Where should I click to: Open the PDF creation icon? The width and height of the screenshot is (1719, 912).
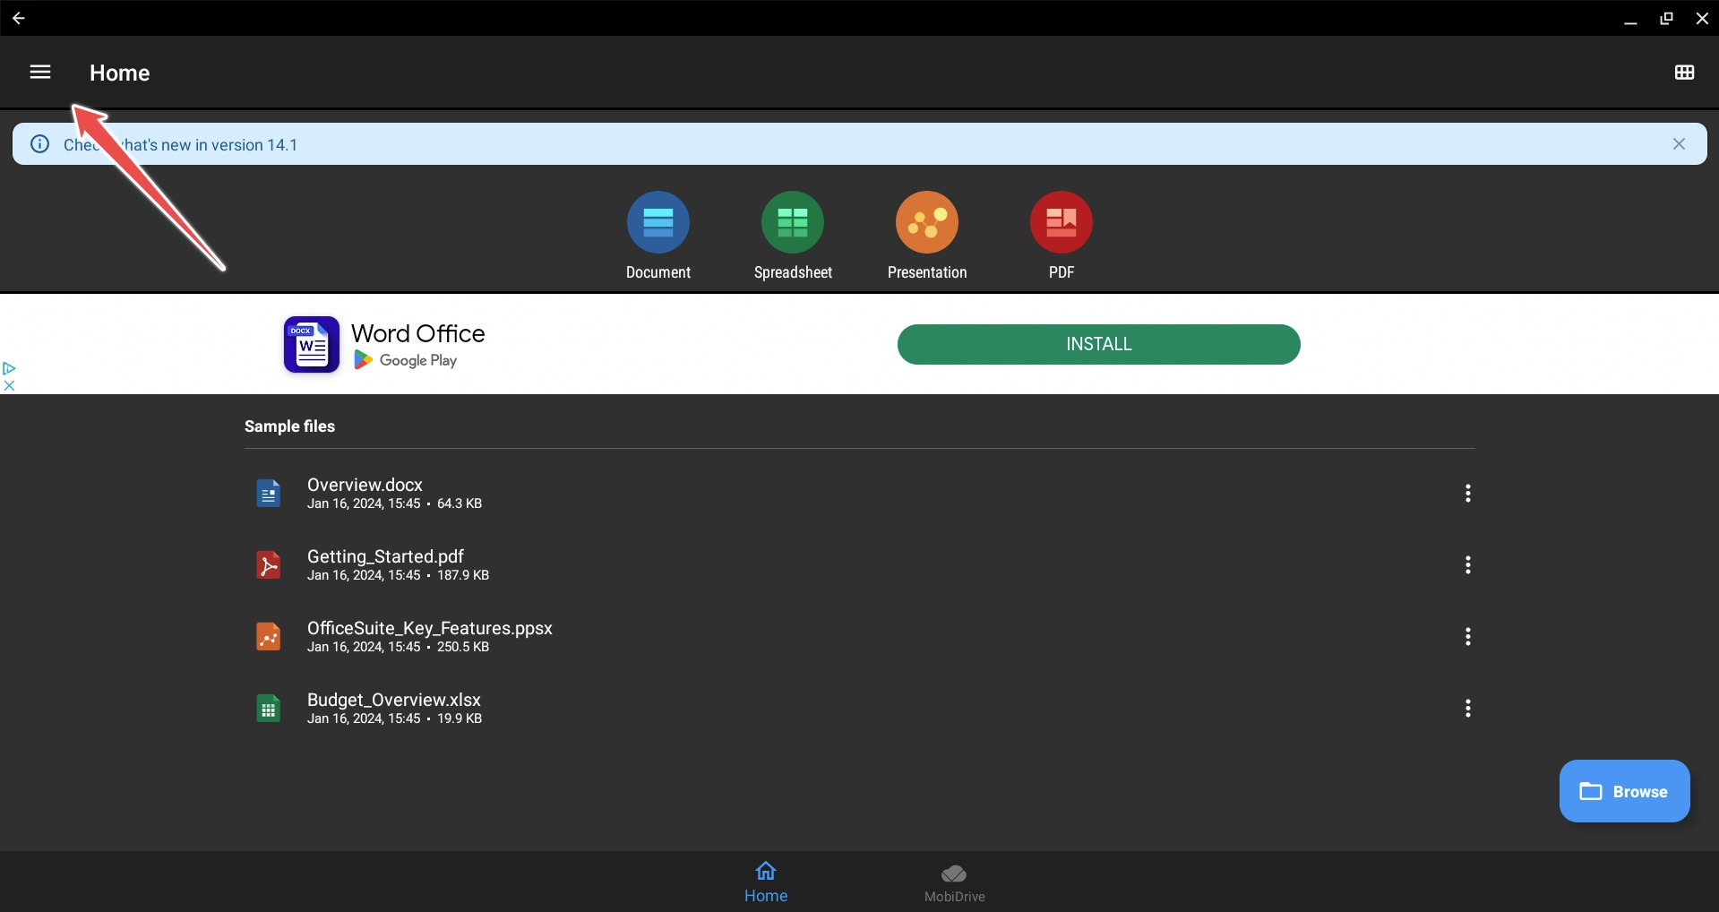tap(1061, 223)
